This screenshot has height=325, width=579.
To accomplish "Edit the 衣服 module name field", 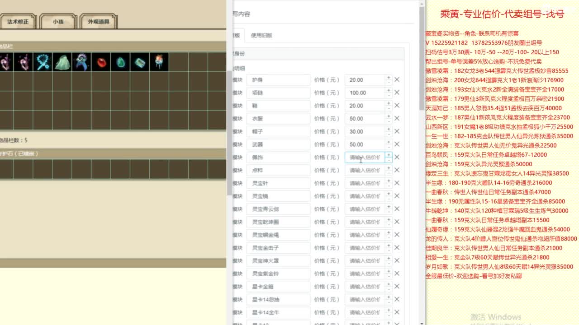I will click(279, 118).
